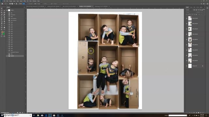Select the Type tool

(2, 25)
